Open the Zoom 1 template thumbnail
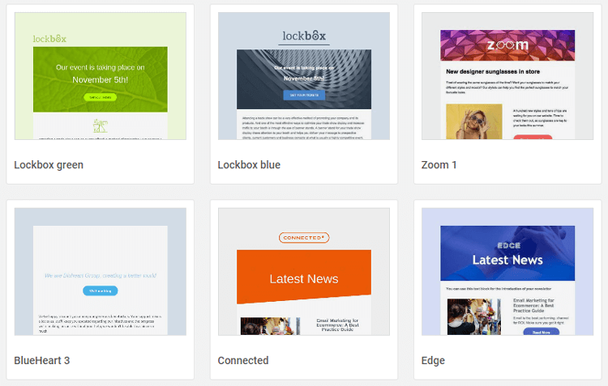608x386 pixels. pyautogui.click(x=507, y=76)
